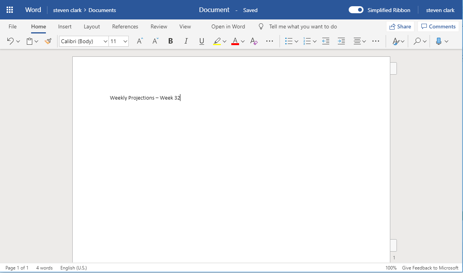Switch to the Insert tab
The width and height of the screenshot is (463, 273).
[x=65, y=26]
